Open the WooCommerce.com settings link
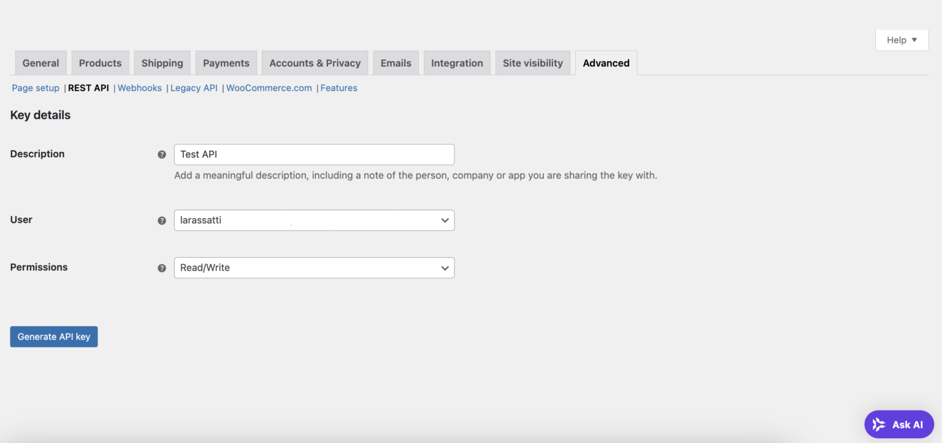This screenshot has height=443, width=942. pyautogui.click(x=269, y=88)
